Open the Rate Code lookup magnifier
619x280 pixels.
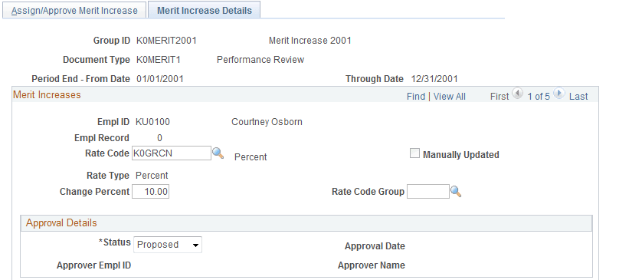click(x=218, y=153)
